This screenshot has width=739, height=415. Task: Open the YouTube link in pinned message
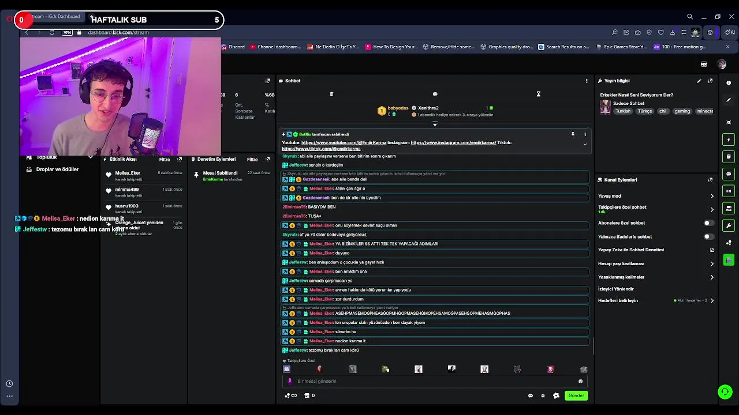(x=344, y=142)
